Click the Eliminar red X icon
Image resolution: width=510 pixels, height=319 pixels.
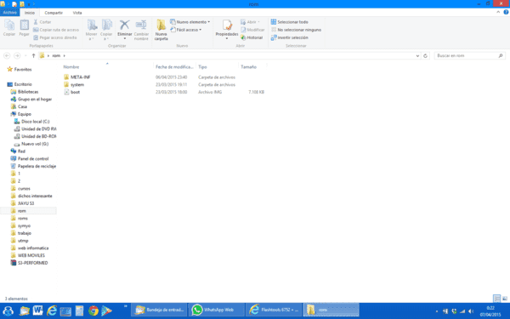click(125, 26)
